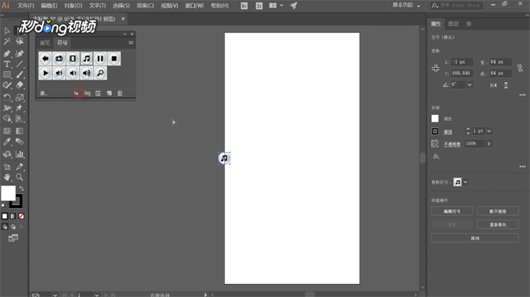Pick the camera symbol thumbnail
530x297 pixels.
pyautogui.click(x=59, y=59)
